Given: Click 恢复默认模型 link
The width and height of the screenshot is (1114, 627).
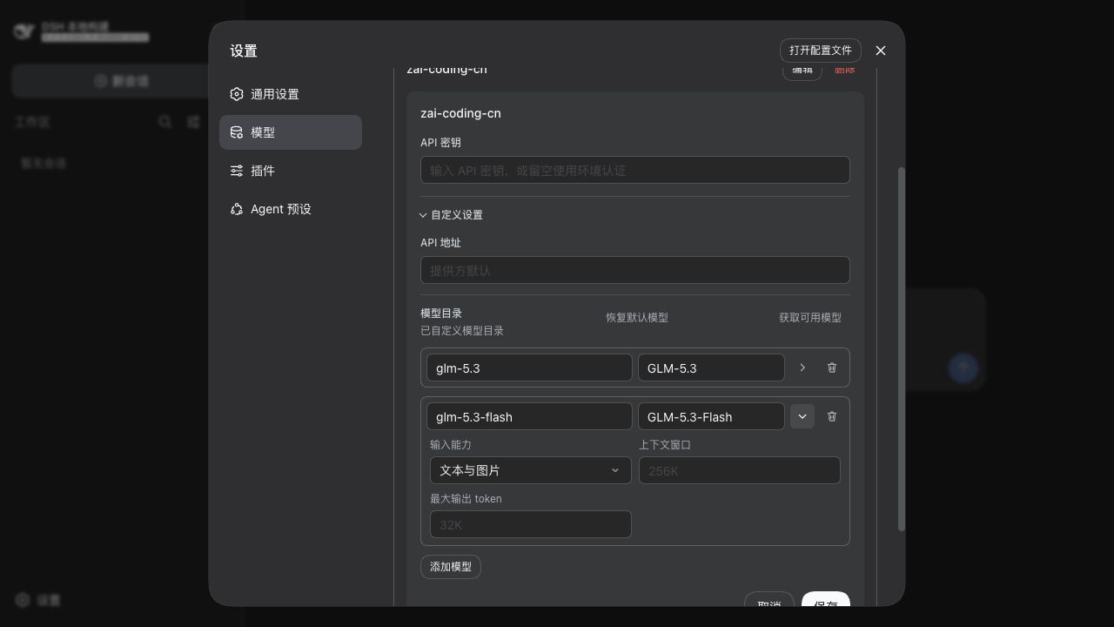Looking at the screenshot, I should click(x=637, y=318).
